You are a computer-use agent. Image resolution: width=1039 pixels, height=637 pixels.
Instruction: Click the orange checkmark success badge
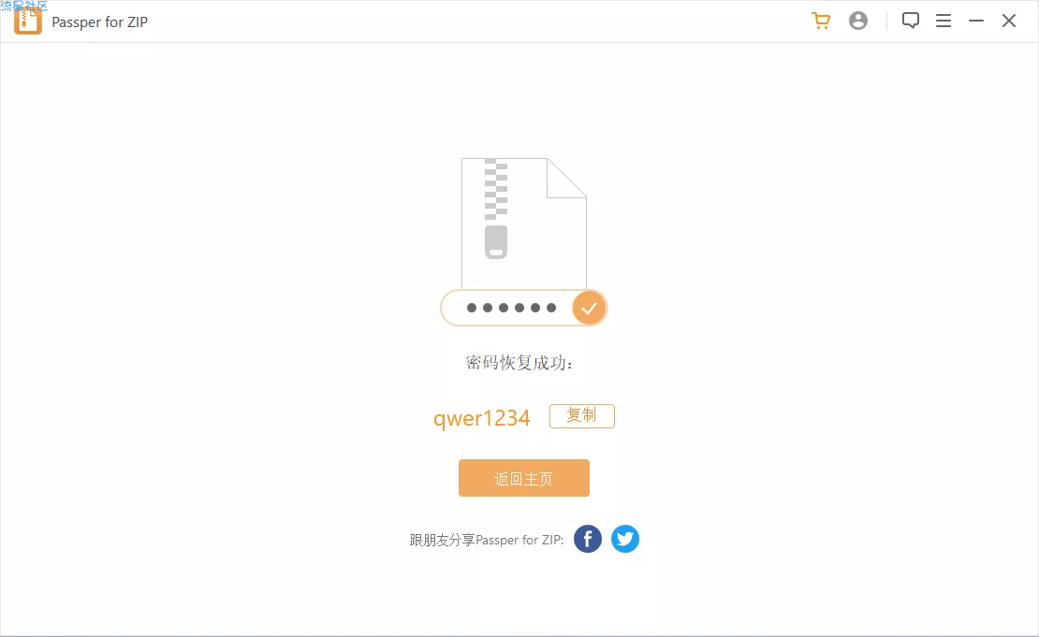point(589,308)
